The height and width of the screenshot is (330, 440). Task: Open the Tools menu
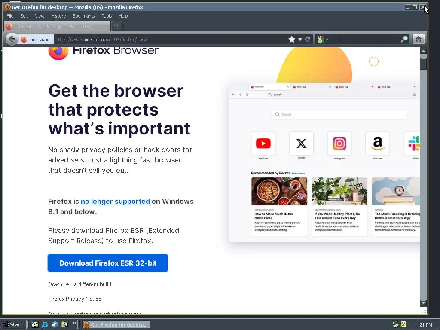pyautogui.click(x=107, y=16)
